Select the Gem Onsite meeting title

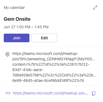(17, 19)
